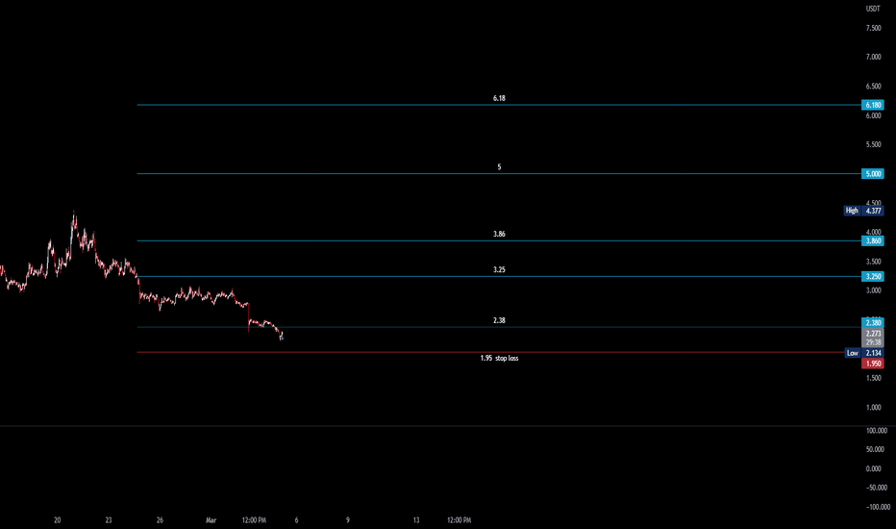Image resolution: width=896 pixels, height=529 pixels.
Task: Click date 13 on the time axis
Action: pyautogui.click(x=416, y=520)
